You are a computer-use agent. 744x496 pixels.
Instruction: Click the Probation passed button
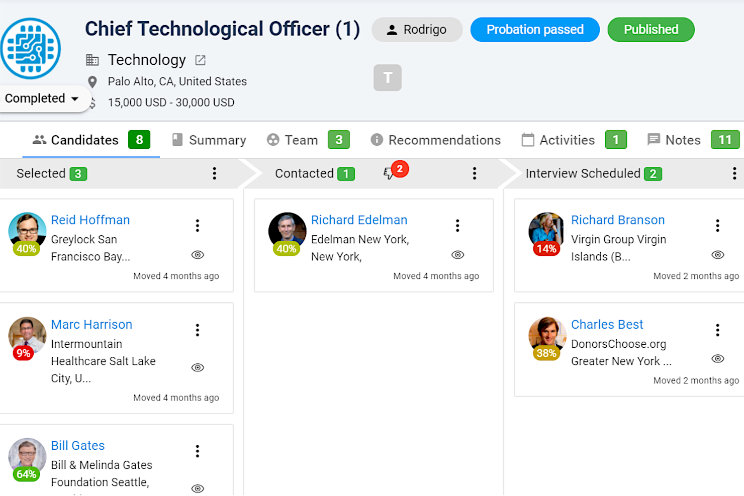click(534, 30)
